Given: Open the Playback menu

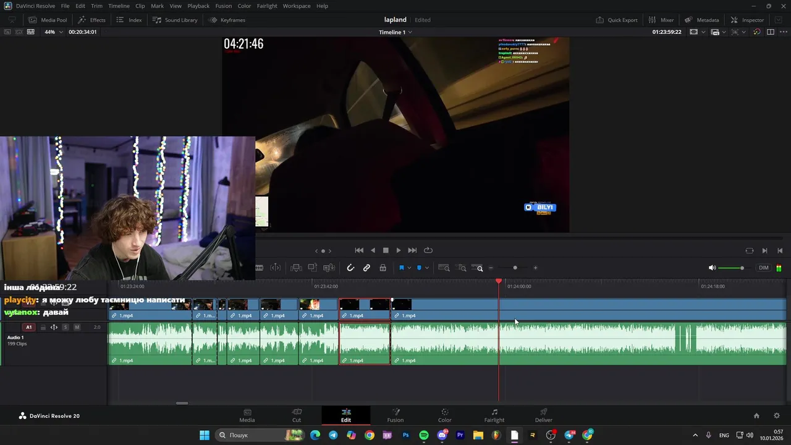Looking at the screenshot, I should click(x=198, y=6).
